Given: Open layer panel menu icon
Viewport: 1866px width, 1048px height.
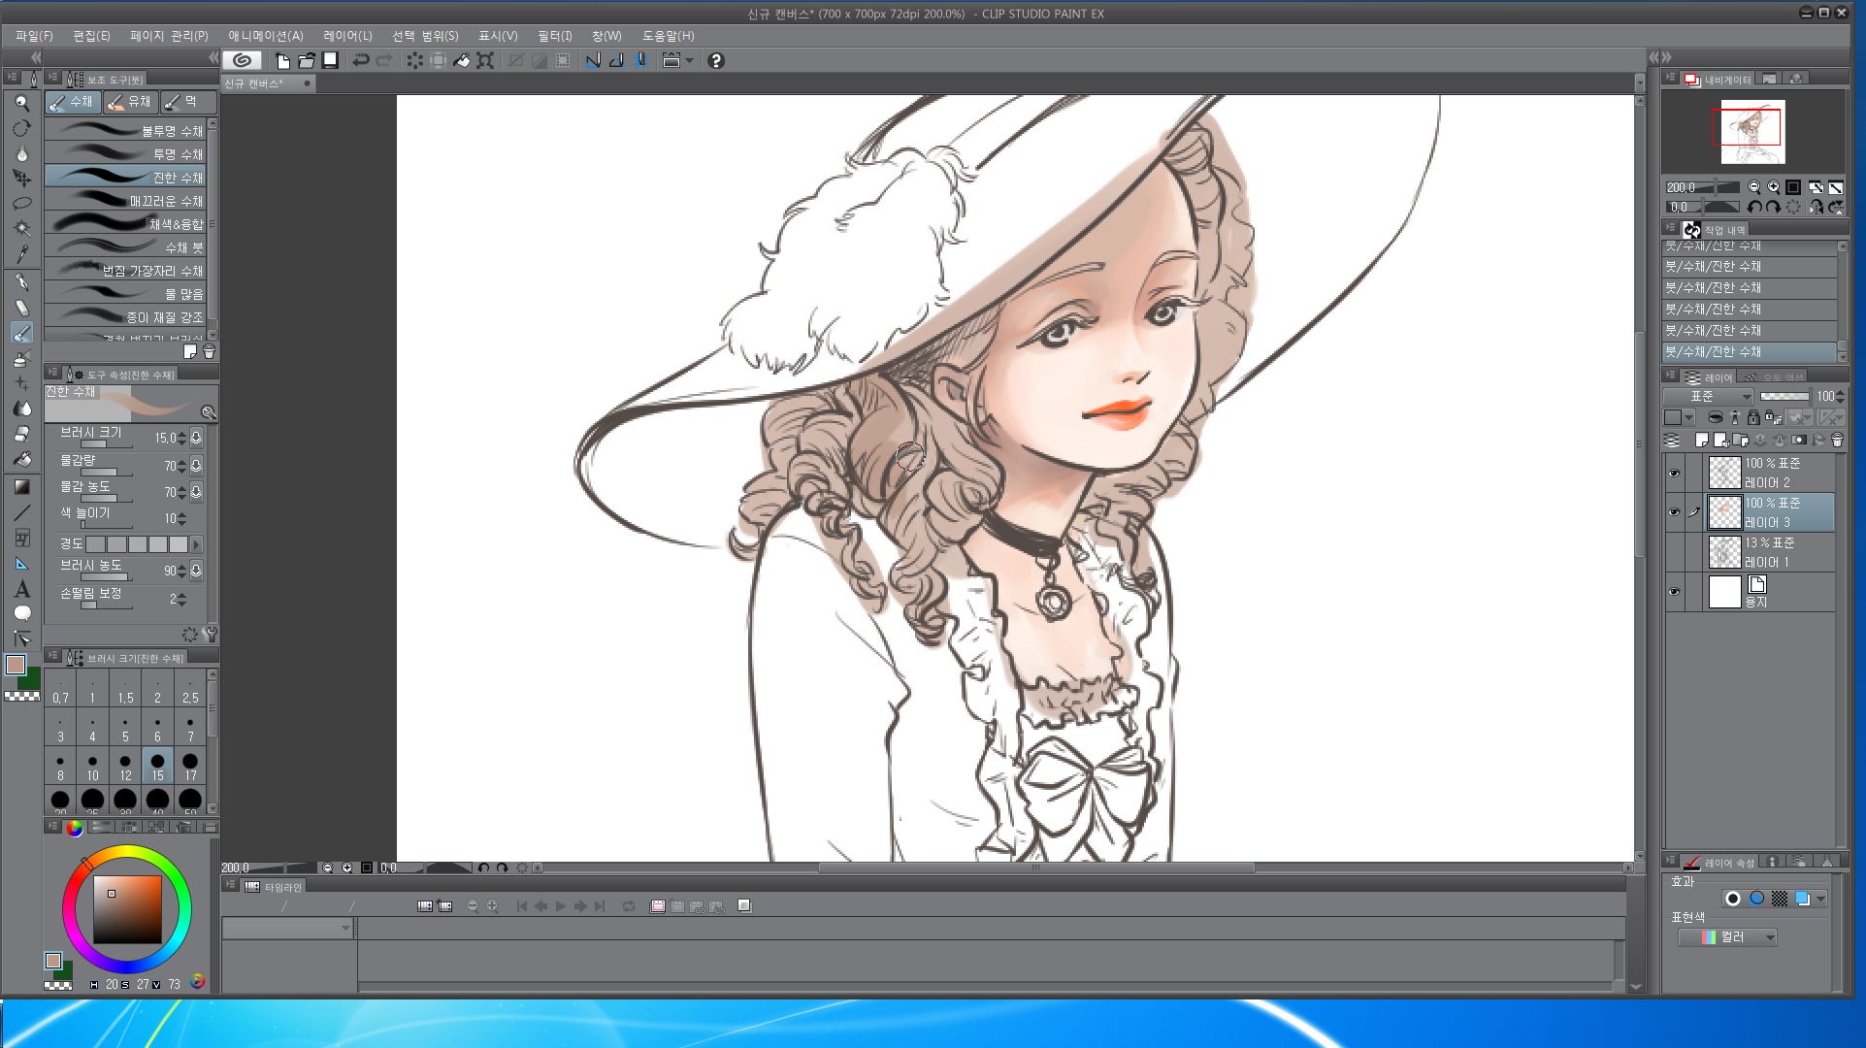Looking at the screenshot, I should [1671, 377].
